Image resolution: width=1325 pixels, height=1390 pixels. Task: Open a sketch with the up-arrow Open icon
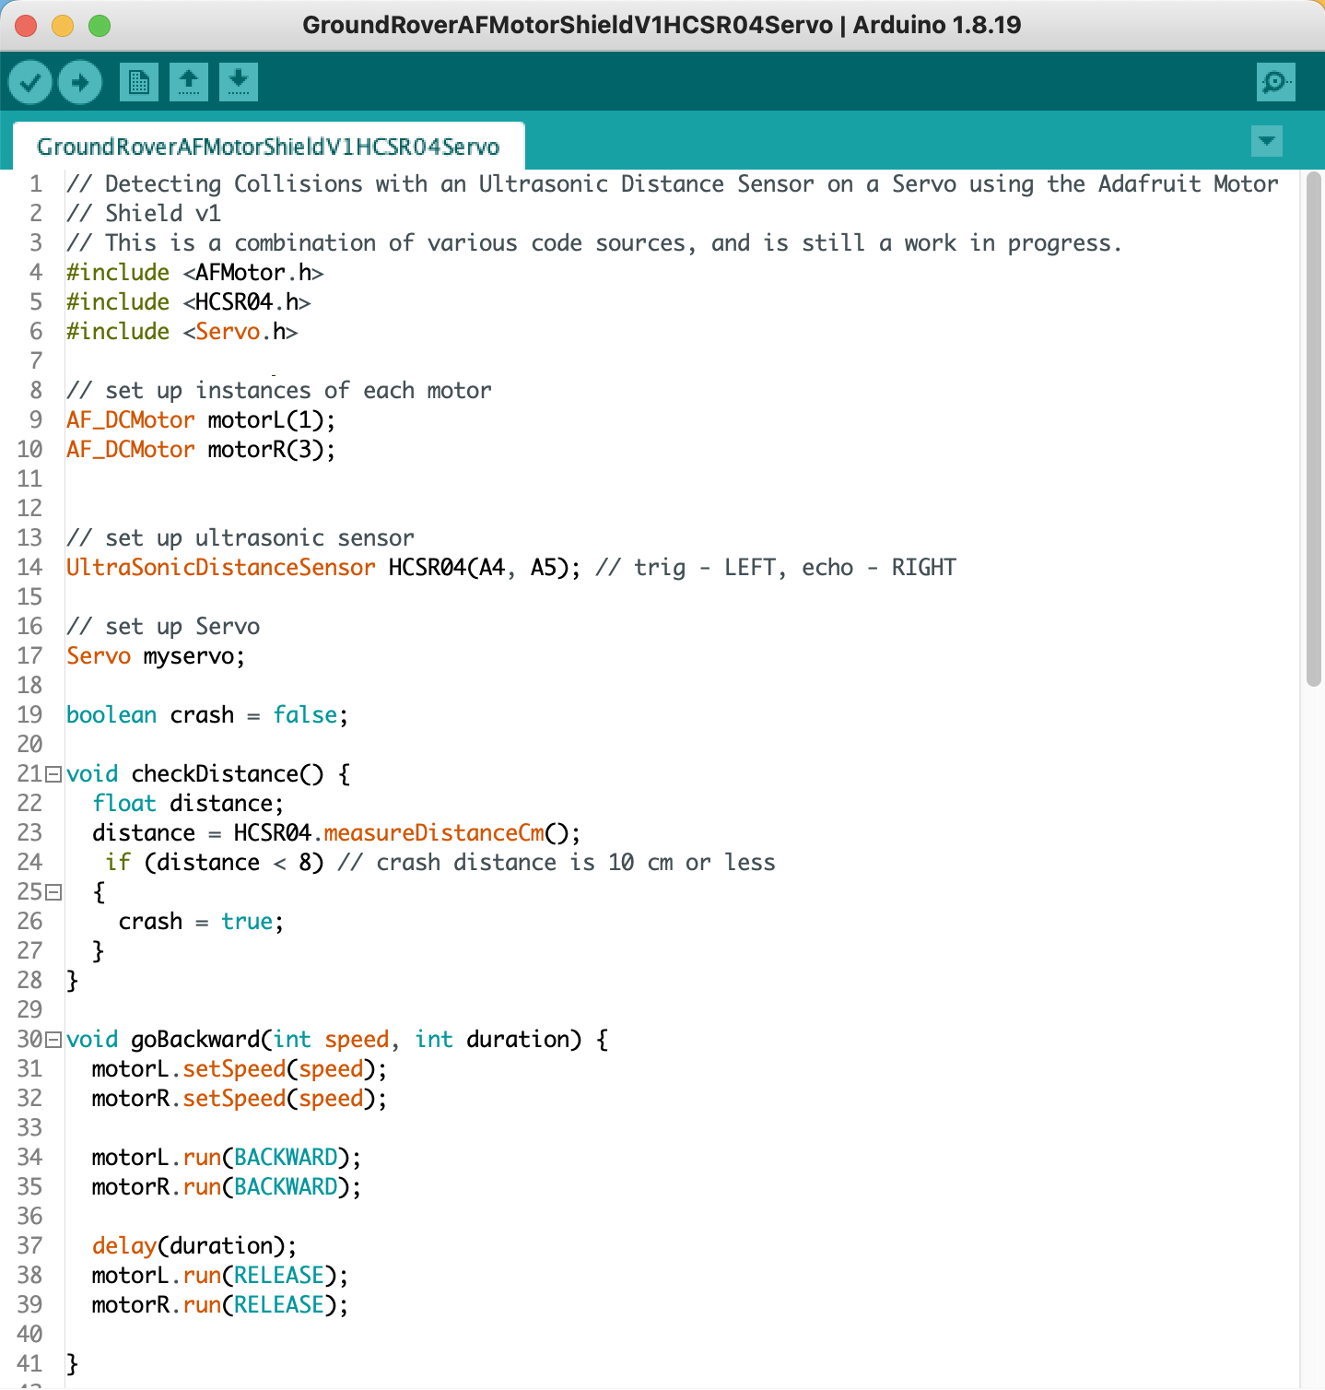(189, 83)
